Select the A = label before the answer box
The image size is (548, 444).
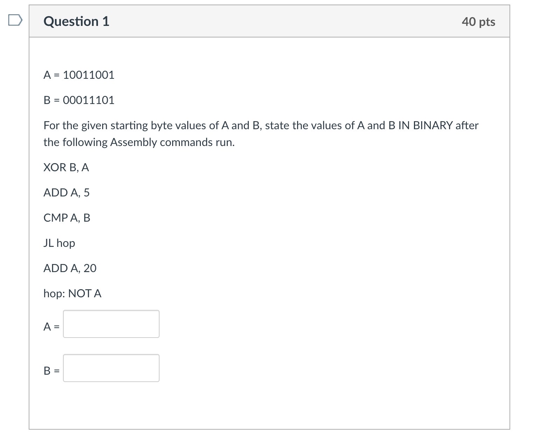[51, 326]
